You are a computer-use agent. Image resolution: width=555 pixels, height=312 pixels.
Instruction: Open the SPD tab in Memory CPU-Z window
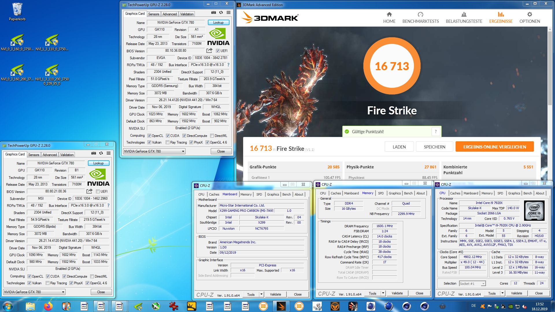point(381,193)
